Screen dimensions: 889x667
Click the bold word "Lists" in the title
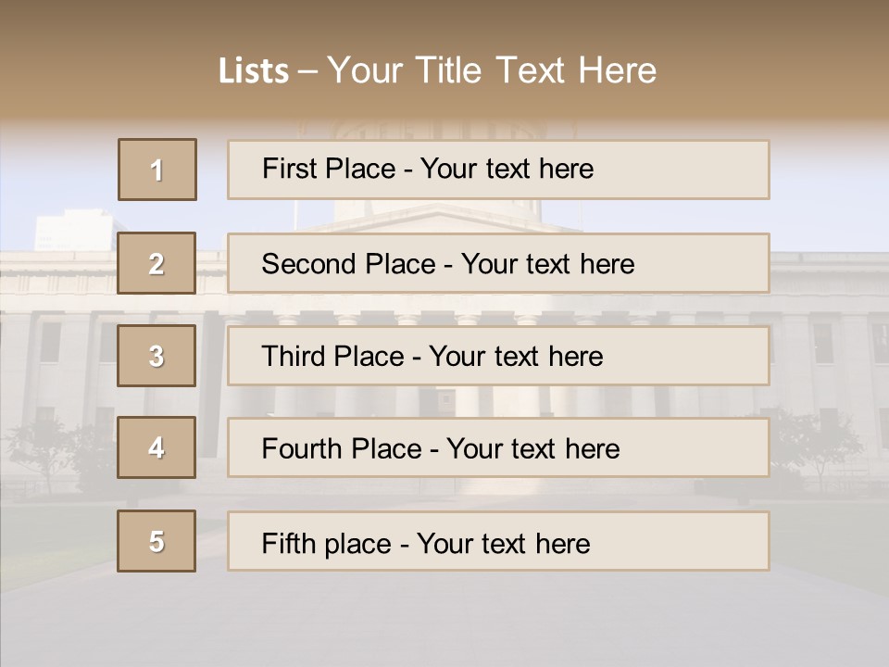pyautogui.click(x=254, y=71)
